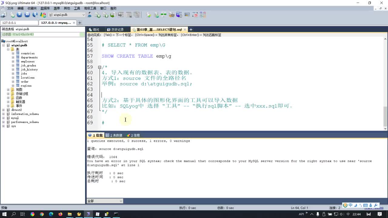Image resolution: width=388 pixels, height=218 pixels.
Task: Select the departments table
Action: [x=29, y=58]
